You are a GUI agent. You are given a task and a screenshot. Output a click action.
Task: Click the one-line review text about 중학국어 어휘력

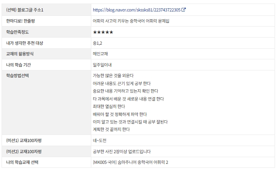coord(131,21)
